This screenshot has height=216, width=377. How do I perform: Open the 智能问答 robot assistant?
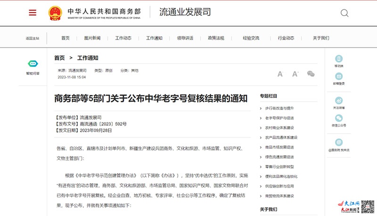point(33,64)
